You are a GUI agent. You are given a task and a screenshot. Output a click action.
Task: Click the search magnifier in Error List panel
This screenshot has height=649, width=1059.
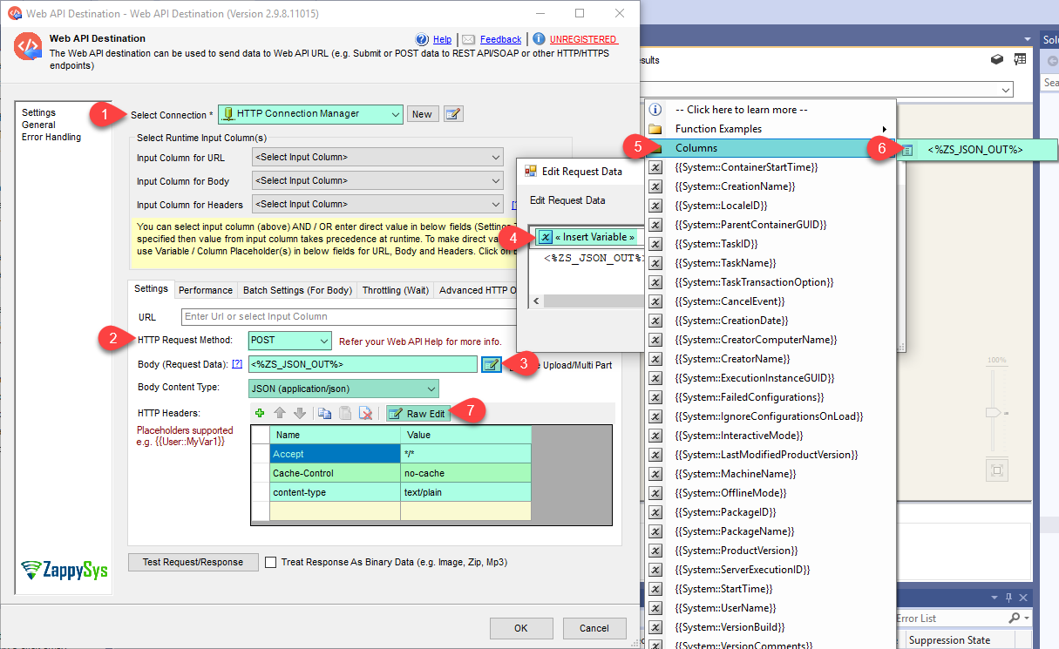coord(1014,618)
